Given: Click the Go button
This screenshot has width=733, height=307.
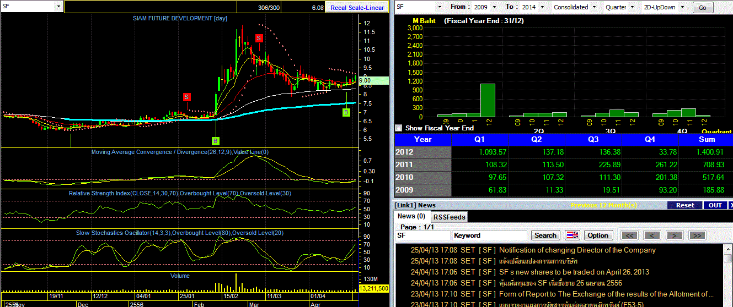Looking at the screenshot, I should pyautogui.click(x=703, y=8).
